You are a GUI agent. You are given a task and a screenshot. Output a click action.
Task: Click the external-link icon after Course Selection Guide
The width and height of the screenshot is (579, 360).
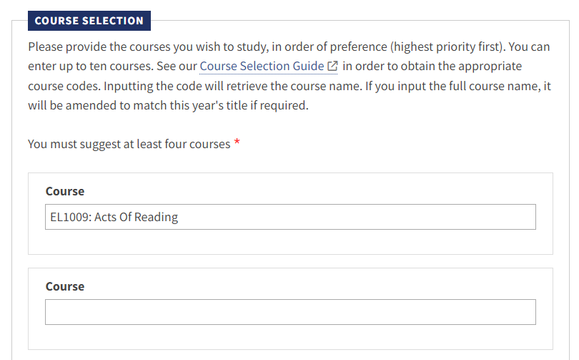pos(332,66)
